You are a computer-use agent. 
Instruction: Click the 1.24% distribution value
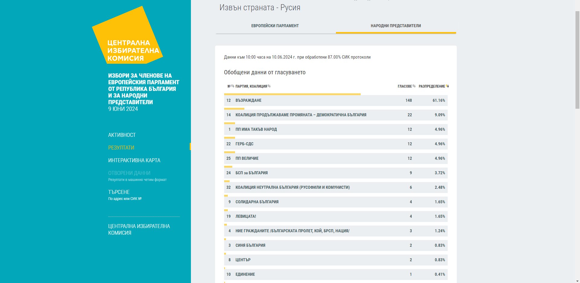point(440,231)
